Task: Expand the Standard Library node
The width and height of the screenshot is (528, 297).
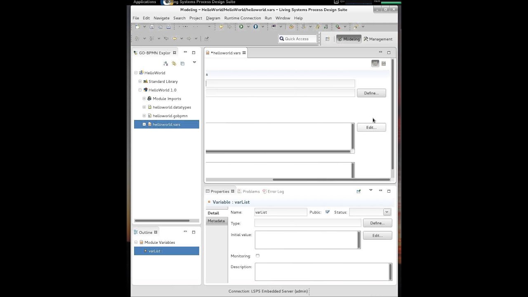Action: 140,82
